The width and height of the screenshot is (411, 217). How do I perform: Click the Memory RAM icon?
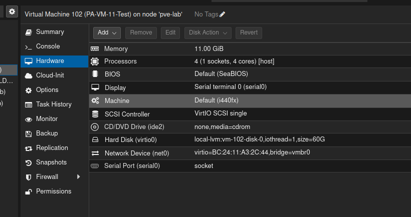(95, 49)
